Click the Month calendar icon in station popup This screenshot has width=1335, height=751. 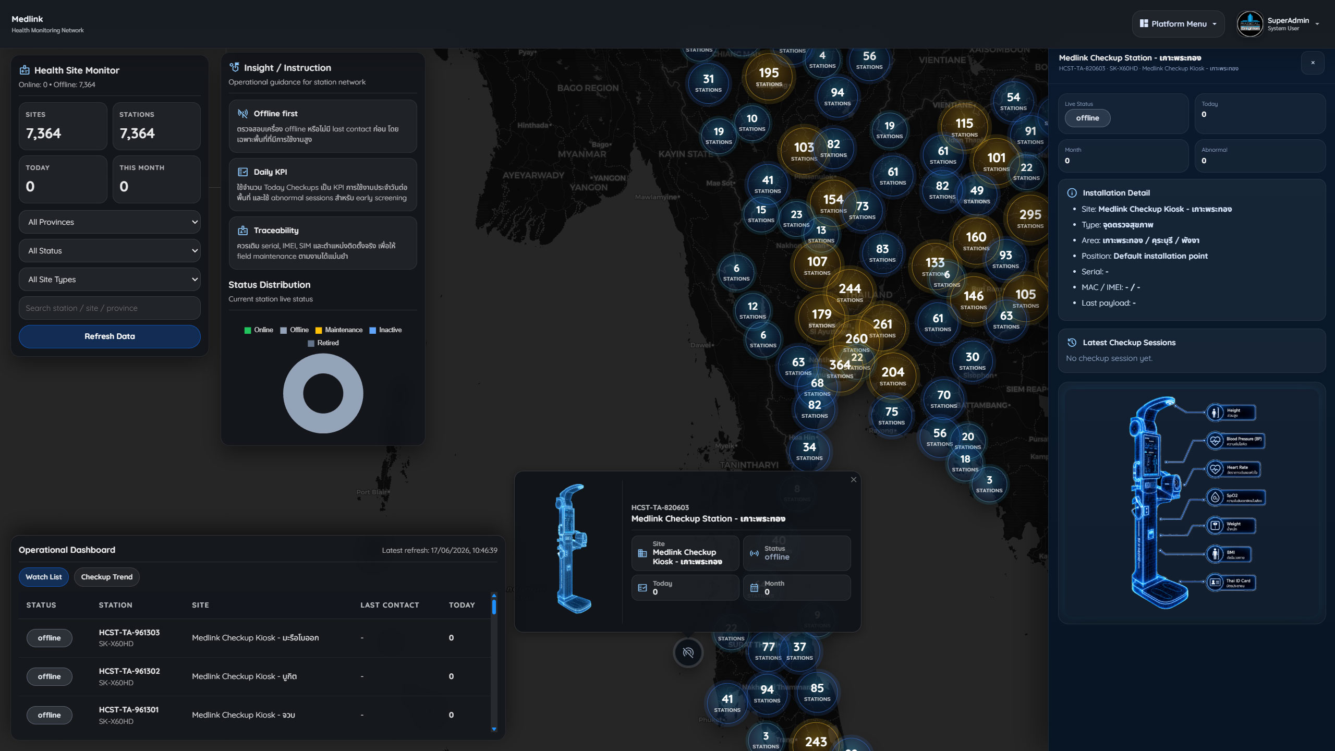754,588
